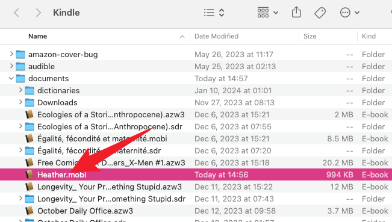The height and width of the screenshot is (222, 392).
Task: Click the Tag icon in the toolbar
Action: (320, 13)
